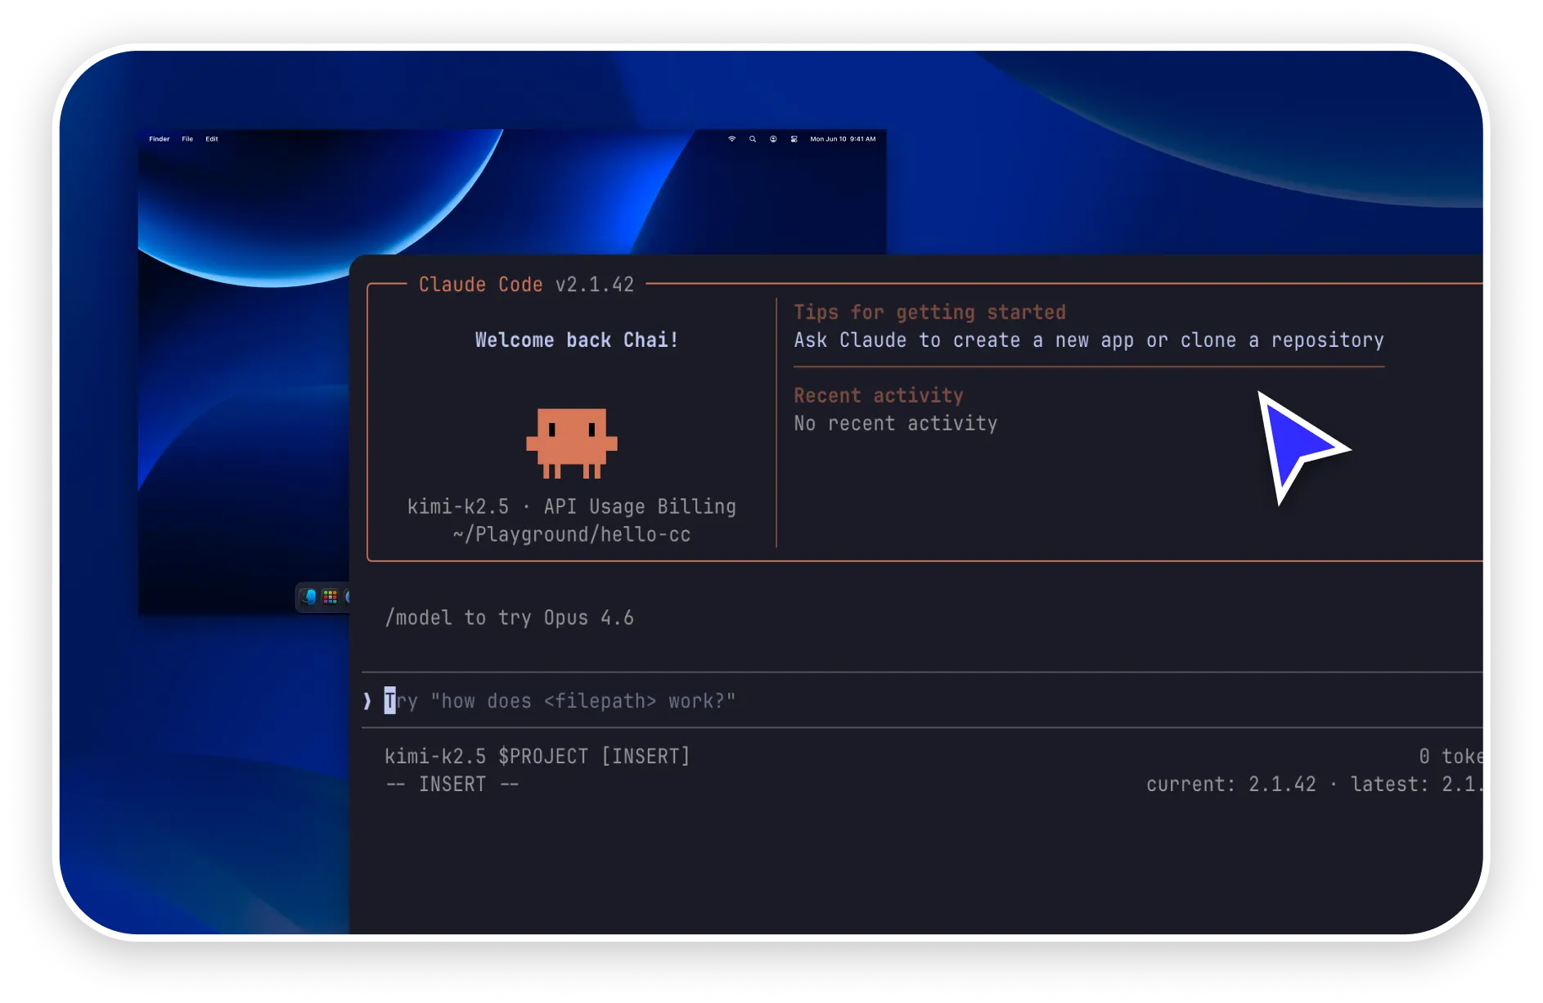The width and height of the screenshot is (1543, 1003).
Task: Click the "-- INSERT --" mode indicator
Action: (x=452, y=785)
